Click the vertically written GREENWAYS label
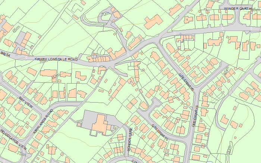 coord(195,116)
